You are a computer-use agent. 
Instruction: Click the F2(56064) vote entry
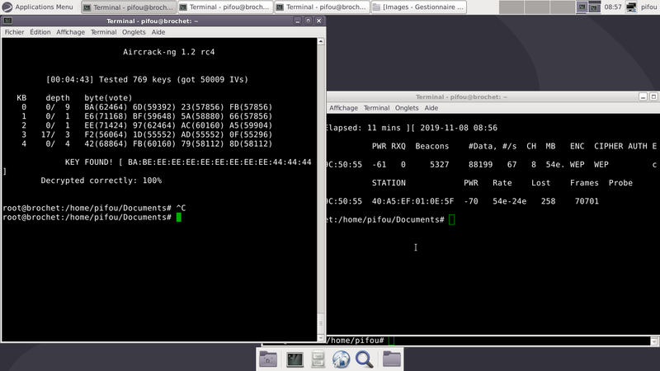click(x=106, y=135)
